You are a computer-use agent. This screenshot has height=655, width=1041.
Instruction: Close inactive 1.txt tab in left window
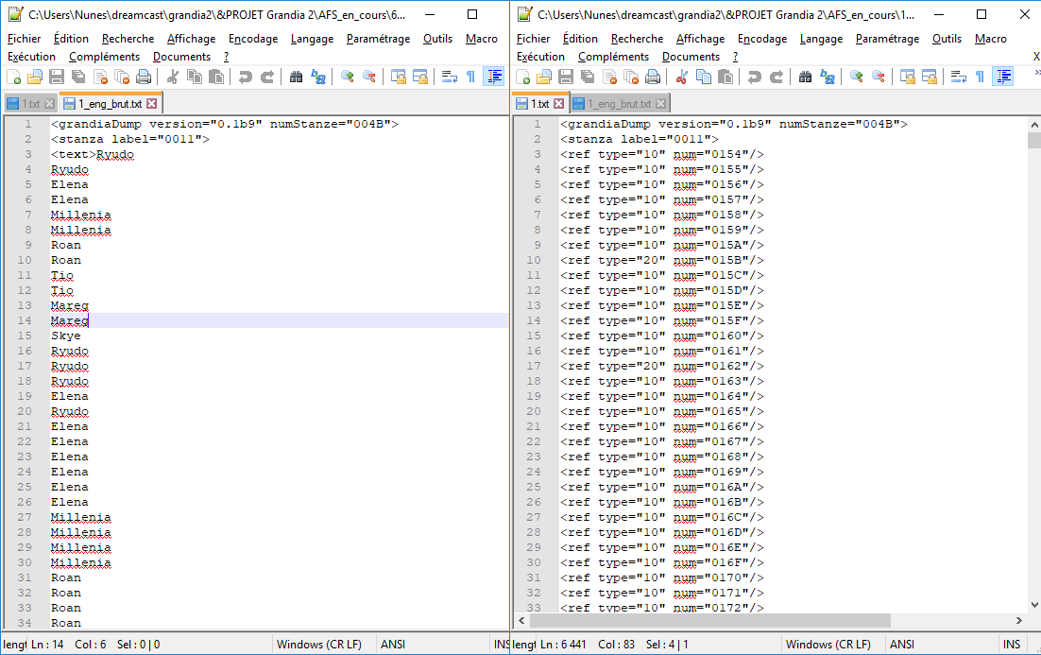[x=49, y=104]
